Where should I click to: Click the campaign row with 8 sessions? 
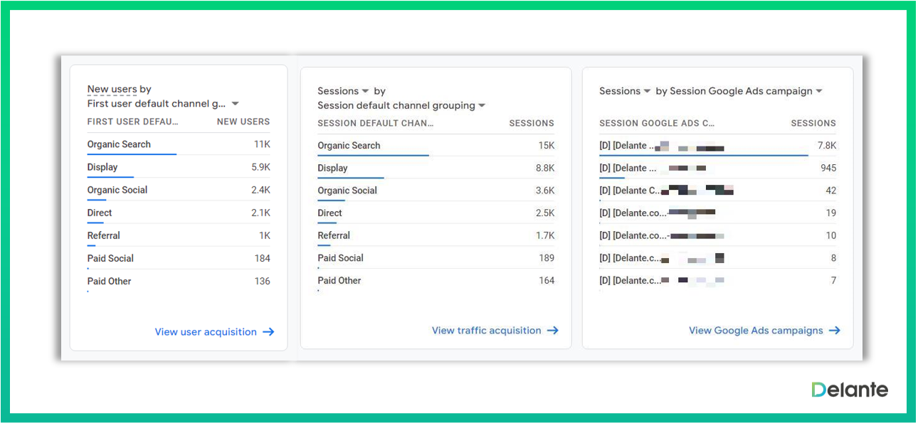point(717,258)
